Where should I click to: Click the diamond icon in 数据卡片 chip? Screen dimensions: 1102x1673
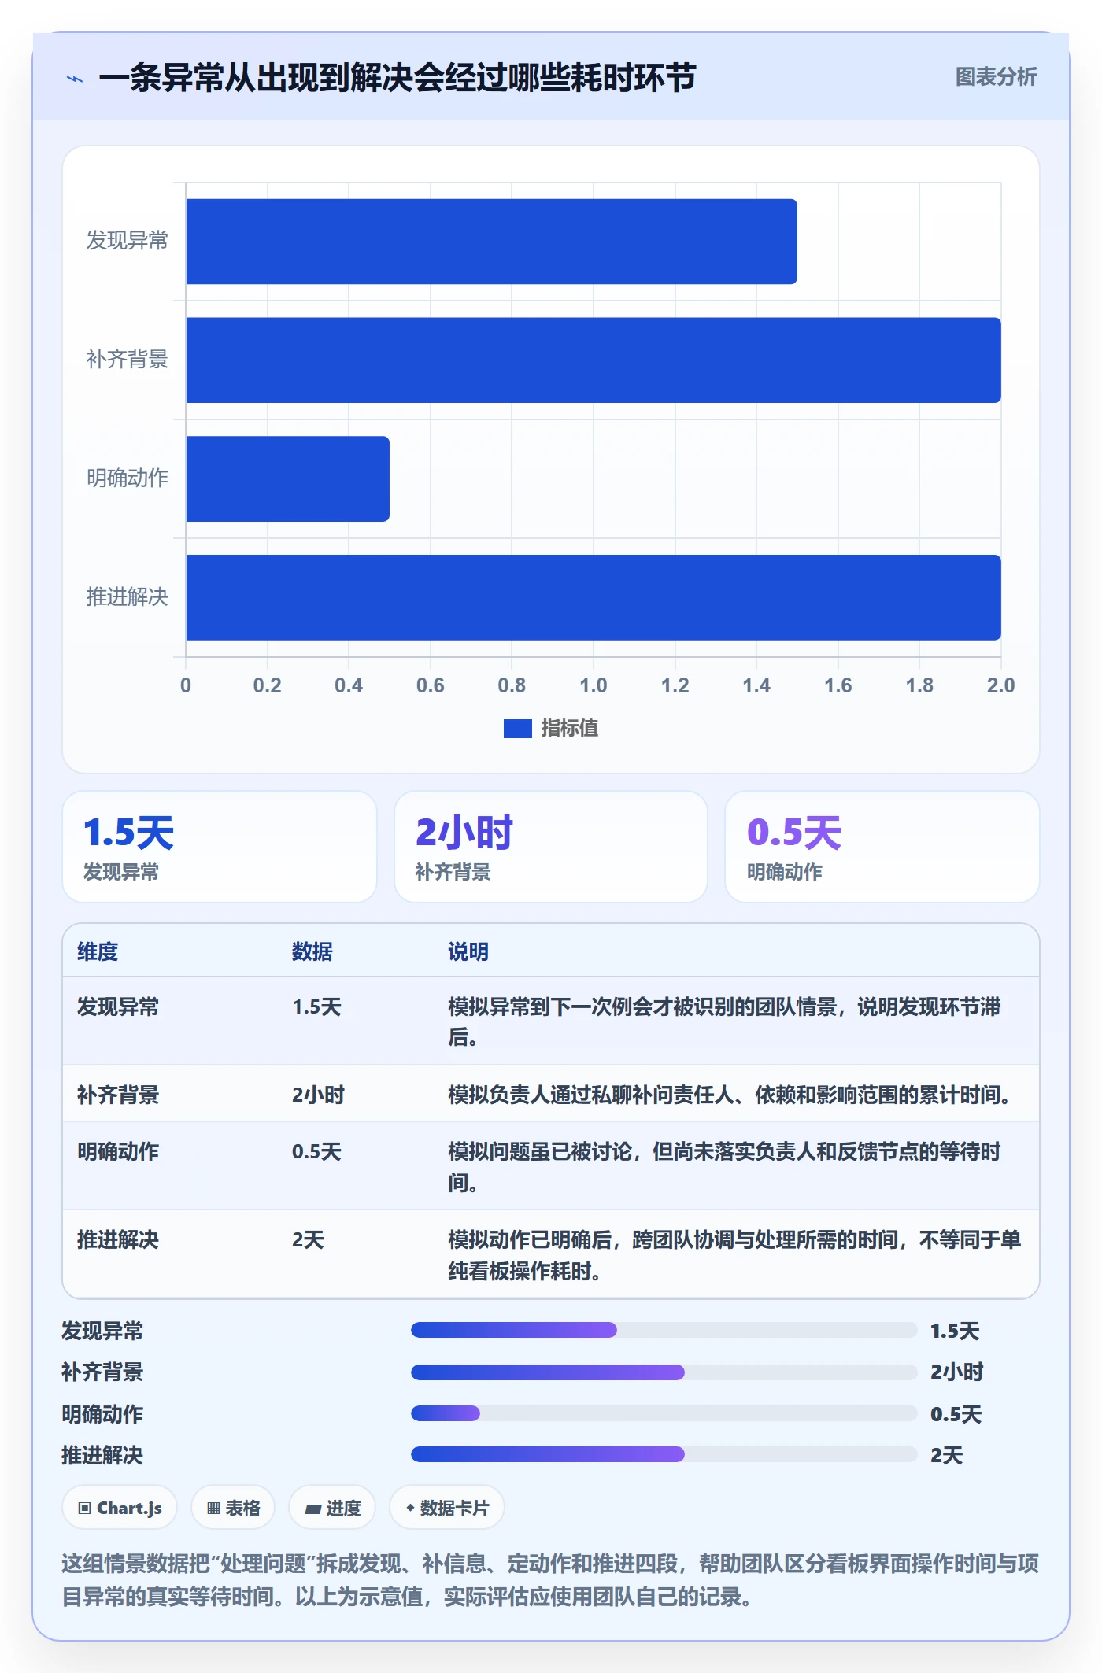(410, 1508)
